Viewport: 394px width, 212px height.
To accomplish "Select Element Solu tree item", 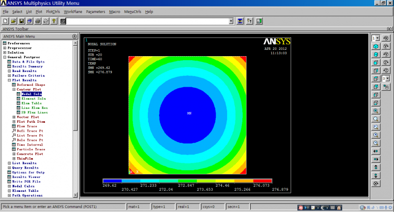I will click(33, 99).
